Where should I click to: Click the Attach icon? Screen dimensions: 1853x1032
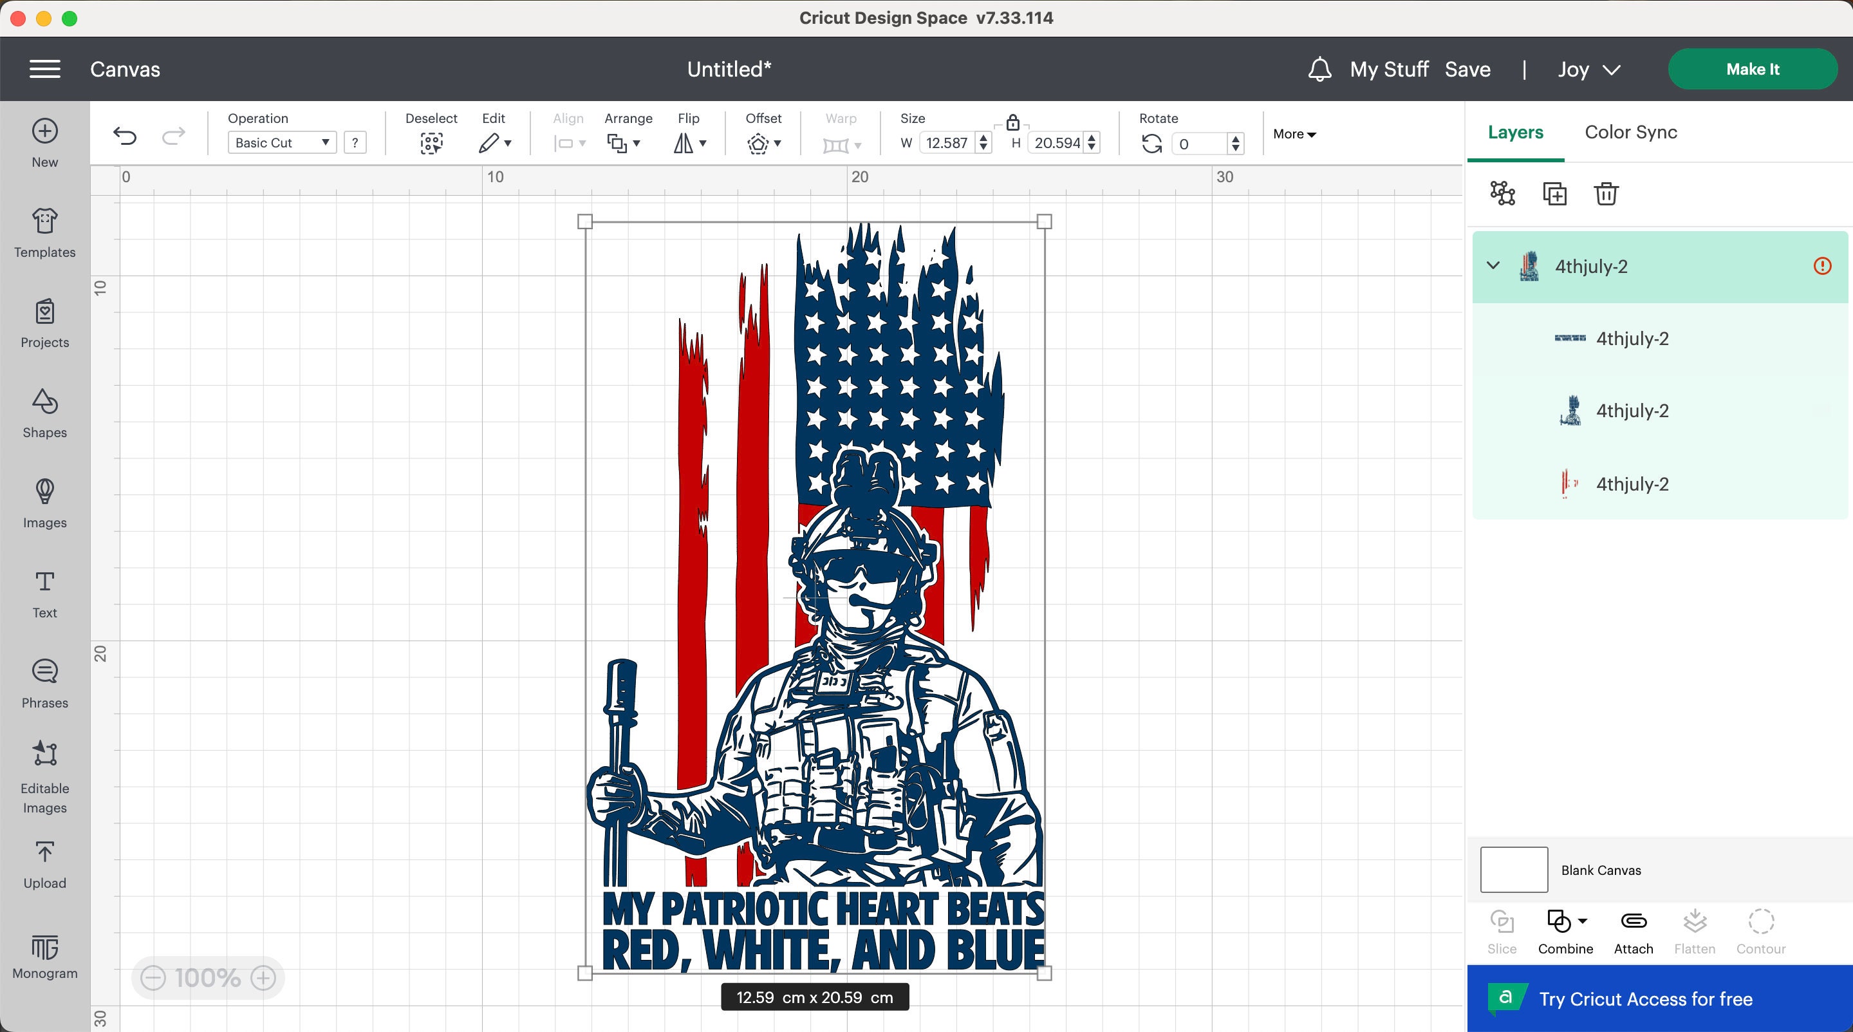[1632, 932]
